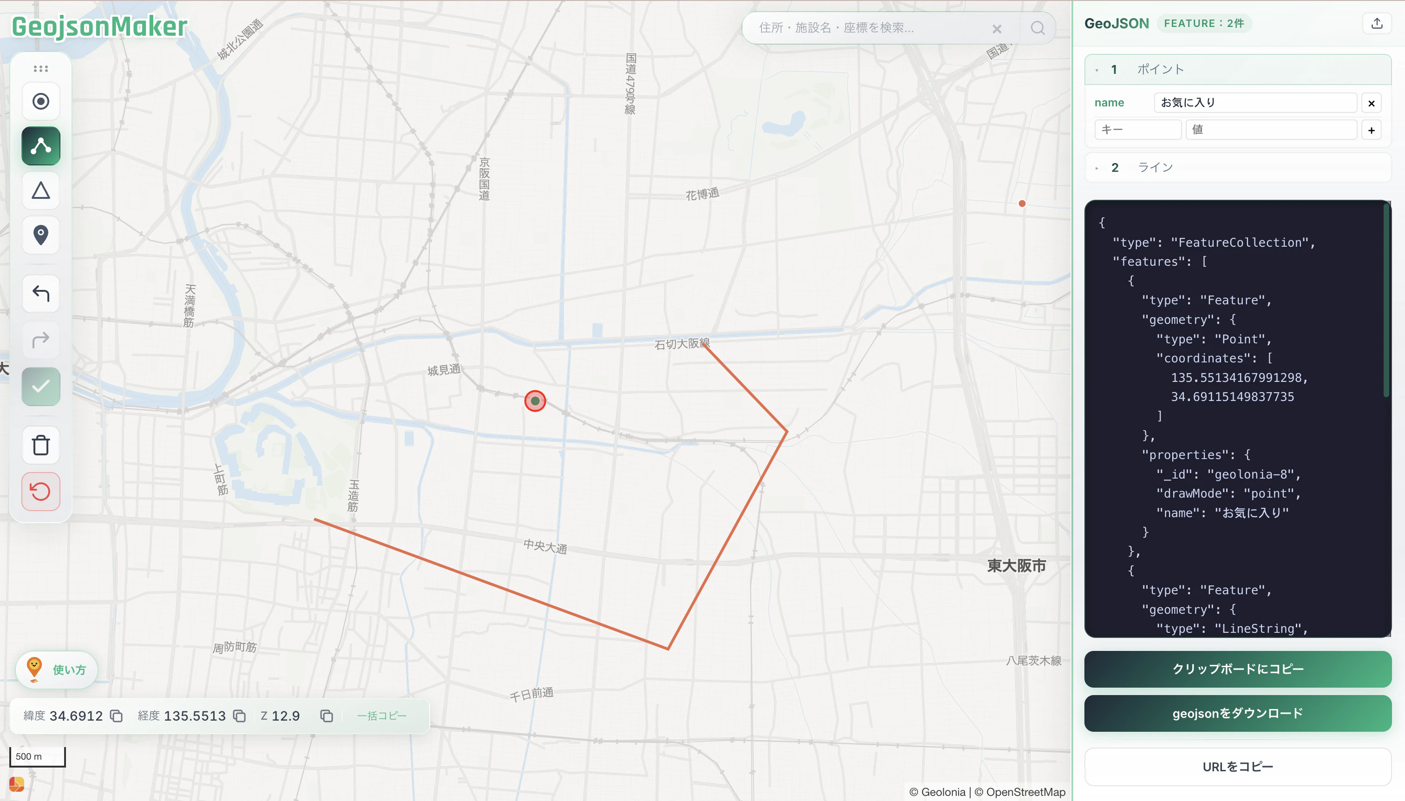1405x801 pixels.
Task: Select the map pin marker tool
Action: click(x=41, y=235)
